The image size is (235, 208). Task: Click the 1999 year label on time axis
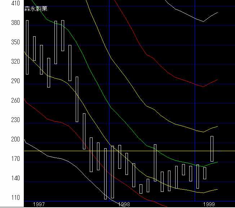[x=209, y=204]
